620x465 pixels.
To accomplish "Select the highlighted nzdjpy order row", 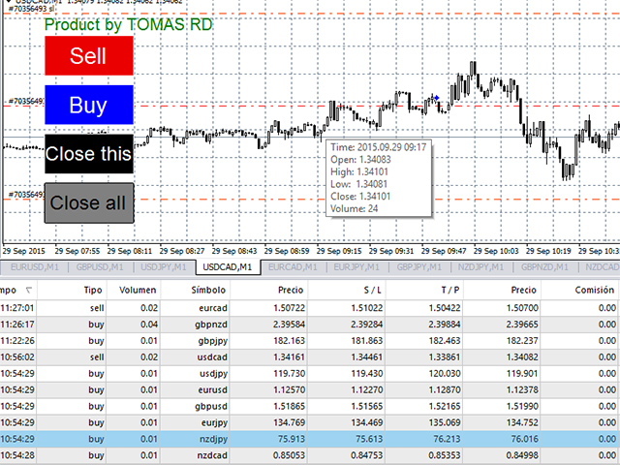I will coord(310,439).
